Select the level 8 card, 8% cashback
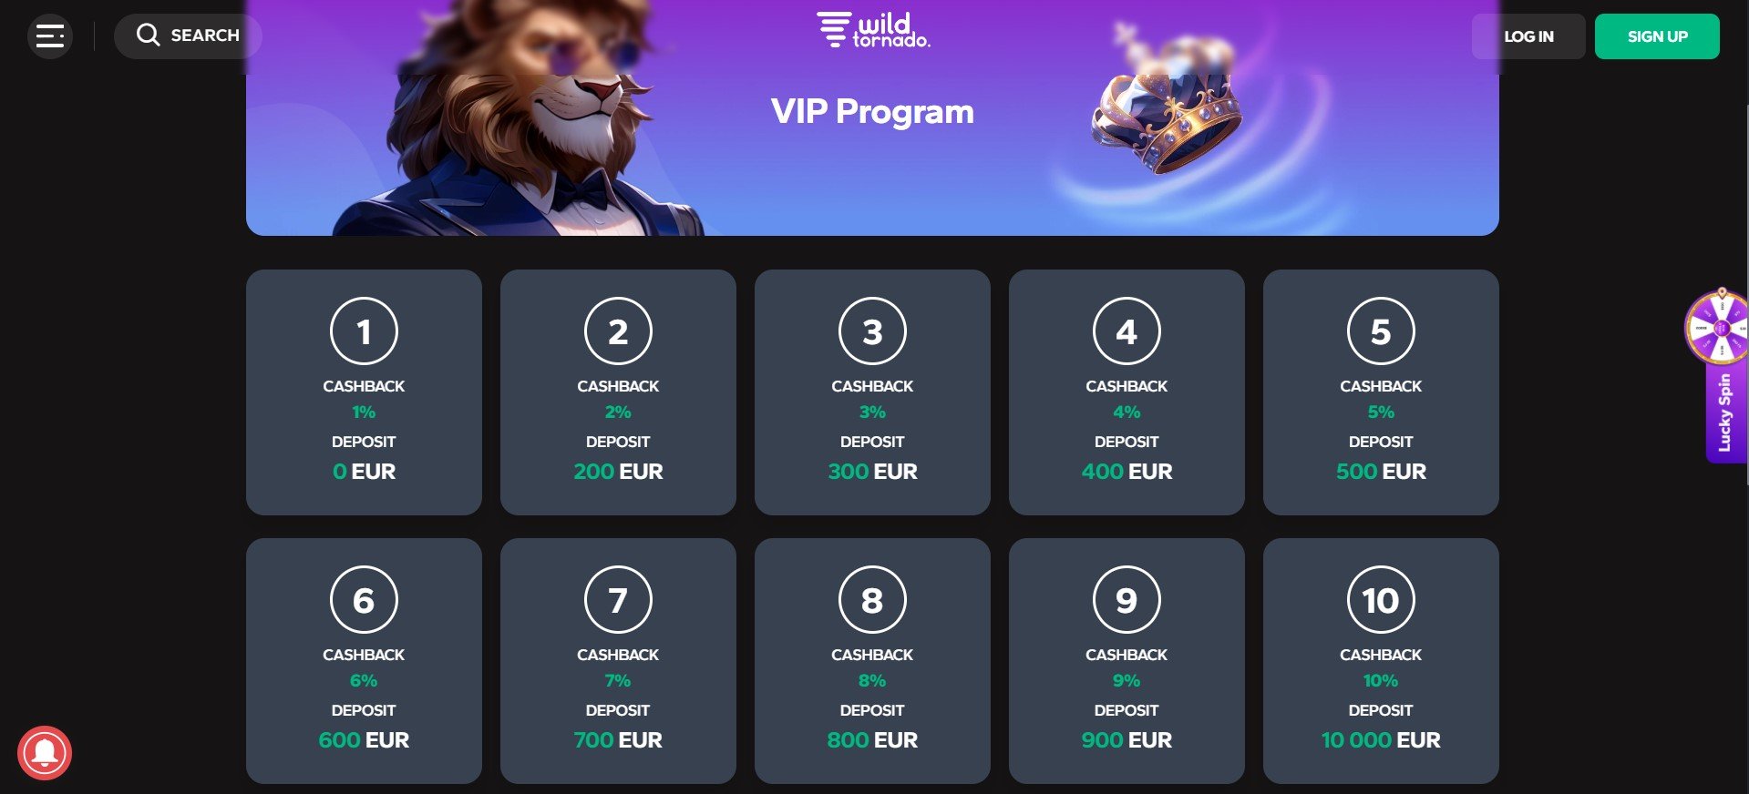The width and height of the screenshot is (1749, 794). point(872,661)
